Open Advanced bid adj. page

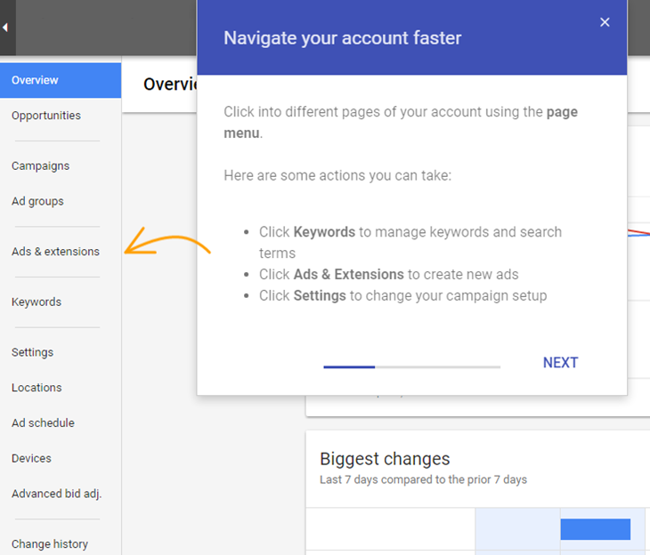click(56, 494)
